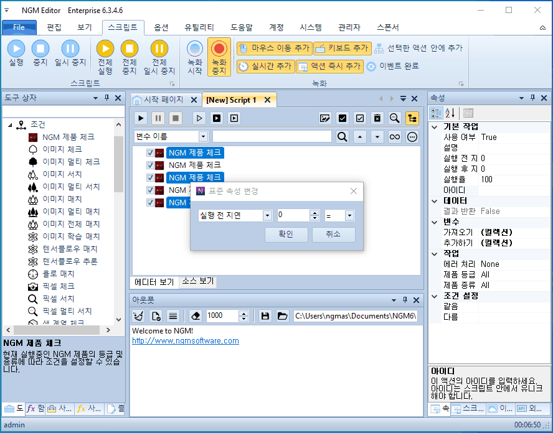This screenshot has height=433, width=553.
Task: Click editor toolbar play button
Action: (x=141, y=118)
